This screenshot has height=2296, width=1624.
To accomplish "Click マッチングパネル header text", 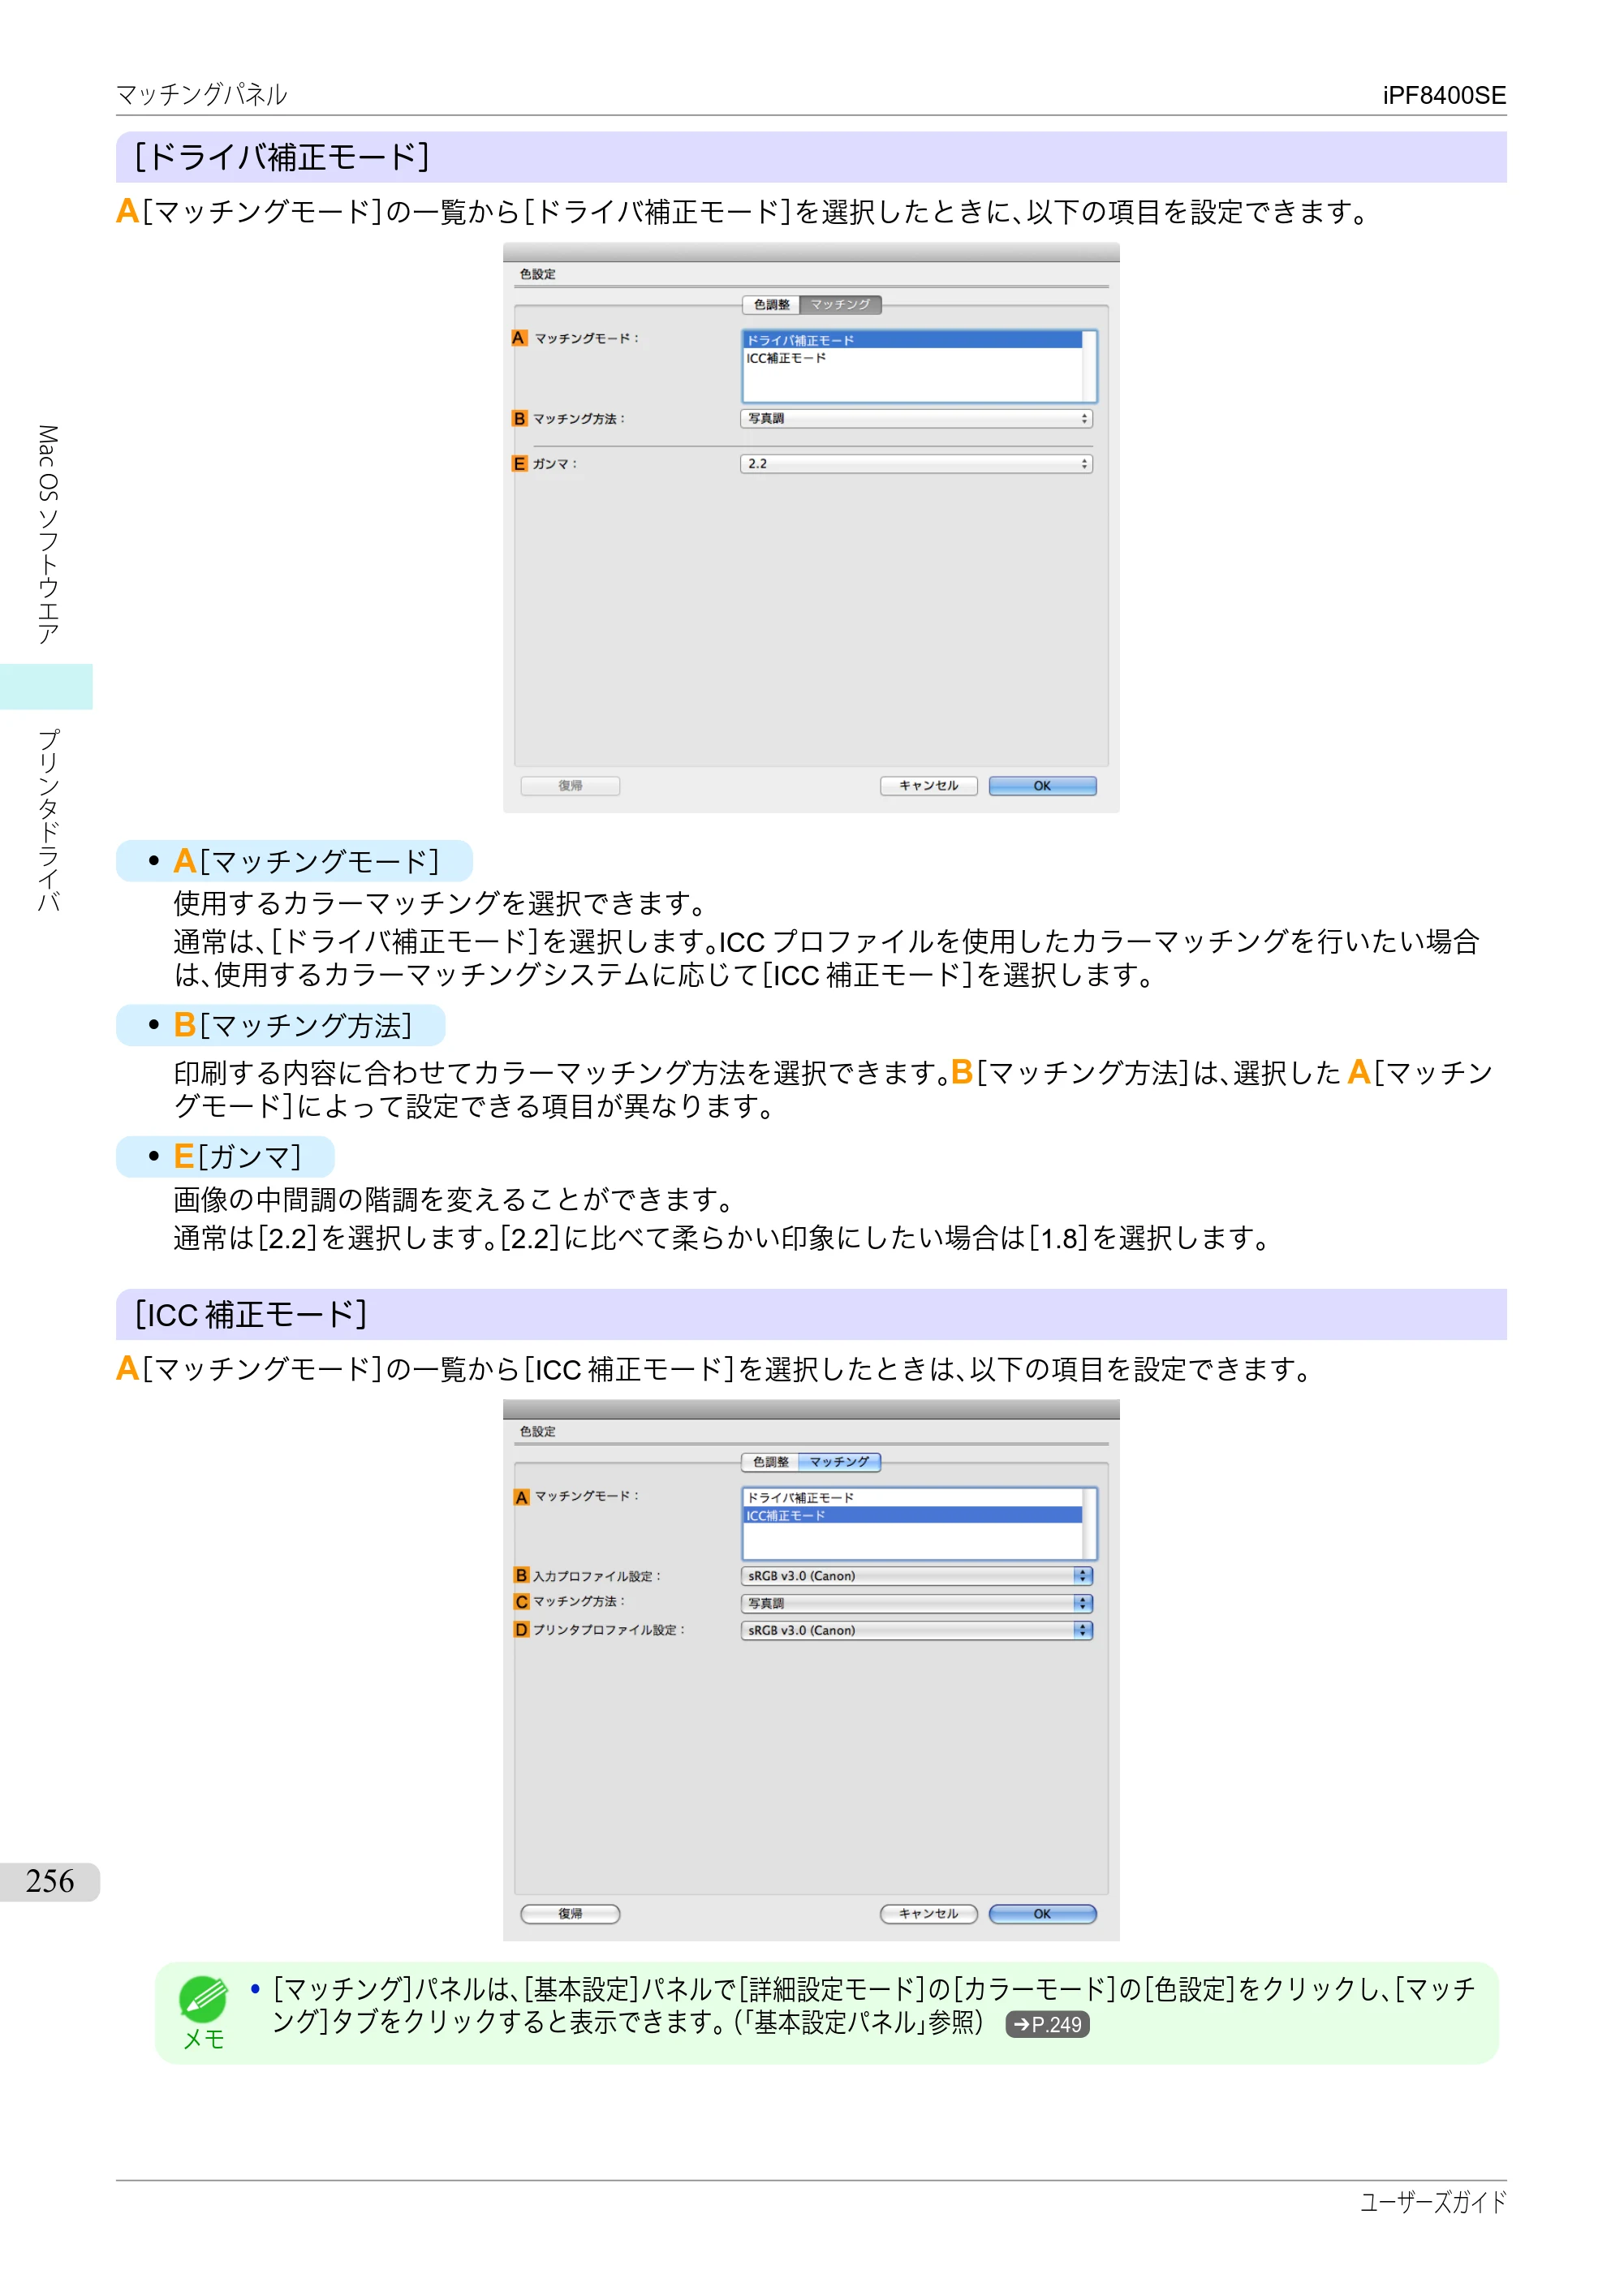I will coord(202,95).
